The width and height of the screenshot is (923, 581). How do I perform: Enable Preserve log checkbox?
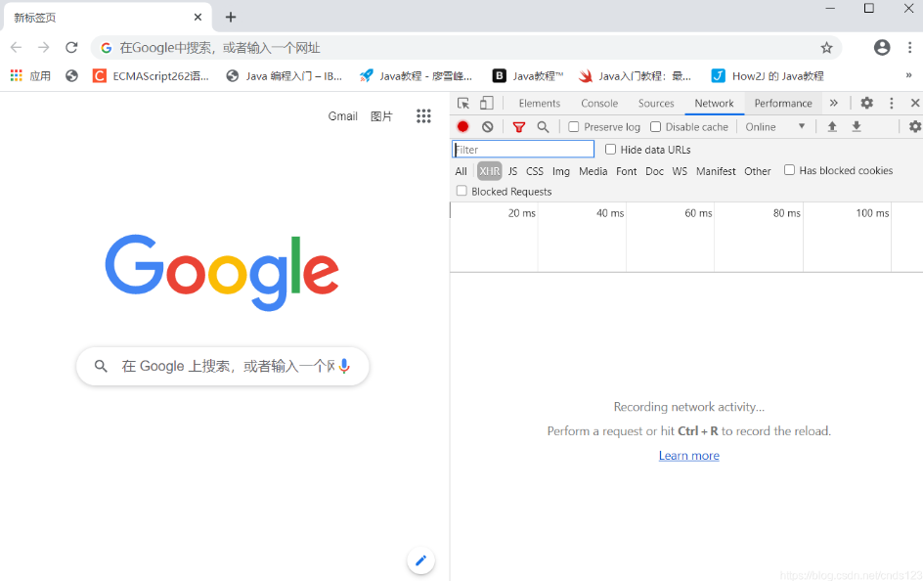pos(574,126)
